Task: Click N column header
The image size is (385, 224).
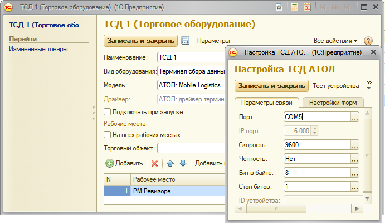Action: [117, 179]
